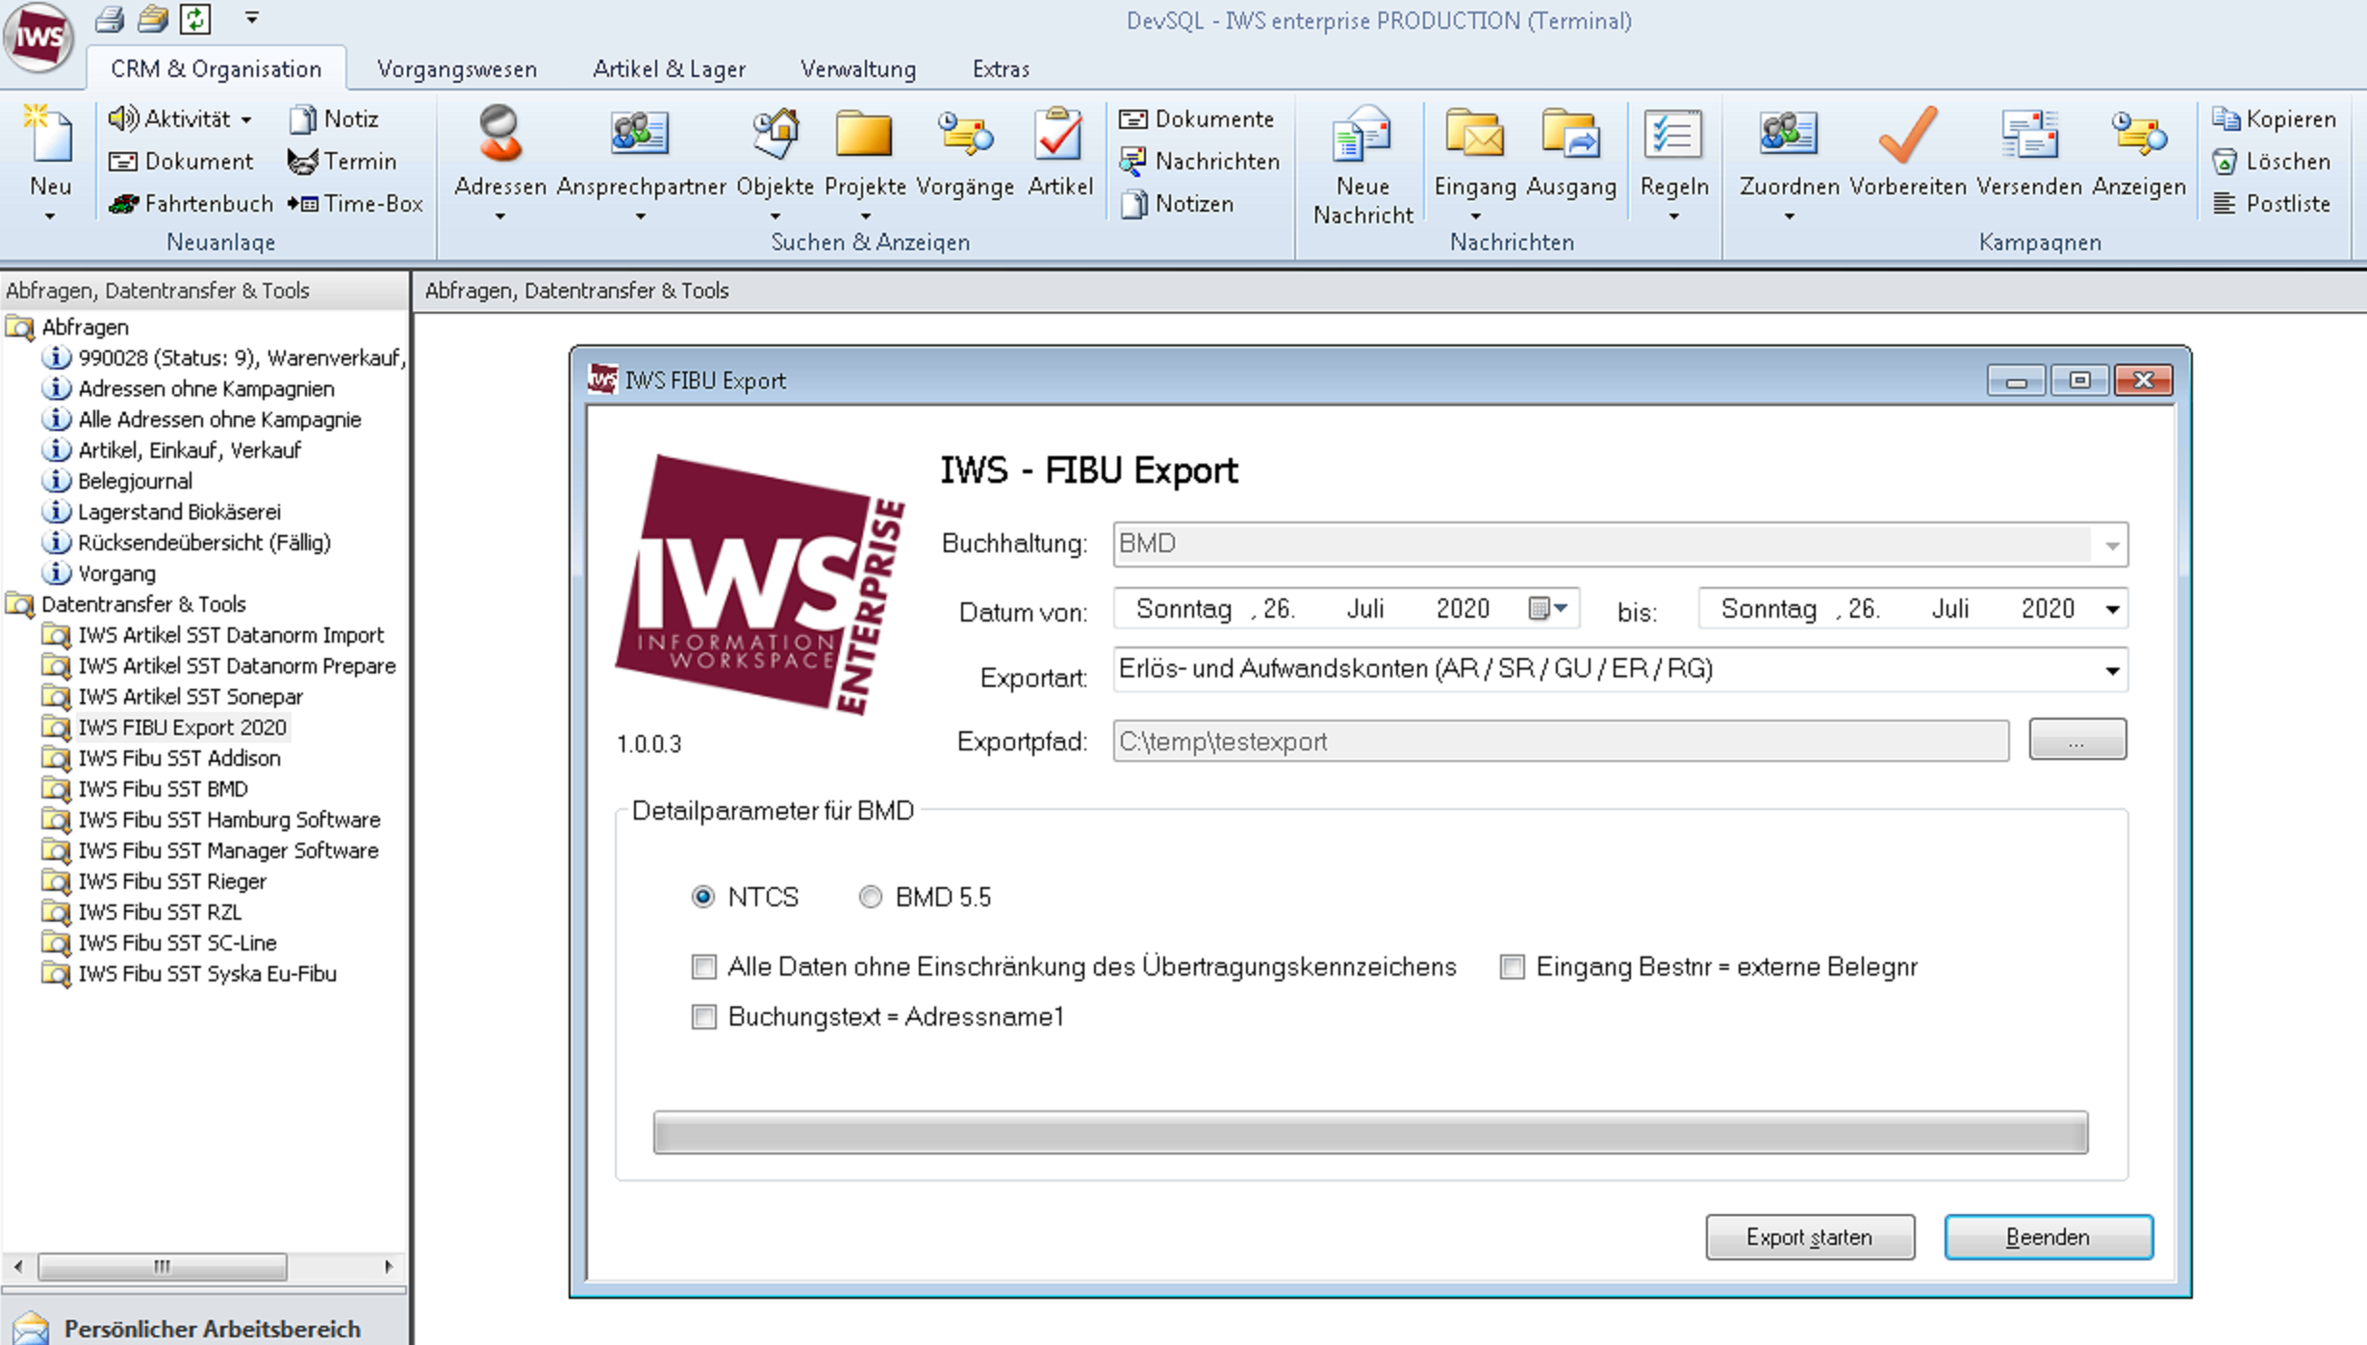Open the bis date dropdown arrow

tap(2112, 609)
